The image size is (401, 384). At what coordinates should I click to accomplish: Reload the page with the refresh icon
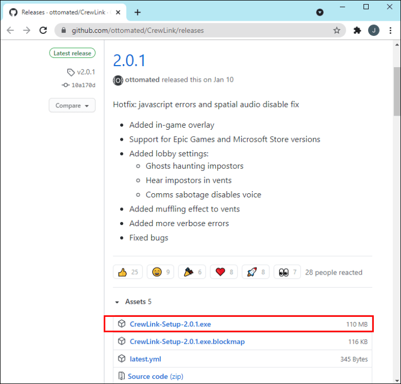pos(43,30)
